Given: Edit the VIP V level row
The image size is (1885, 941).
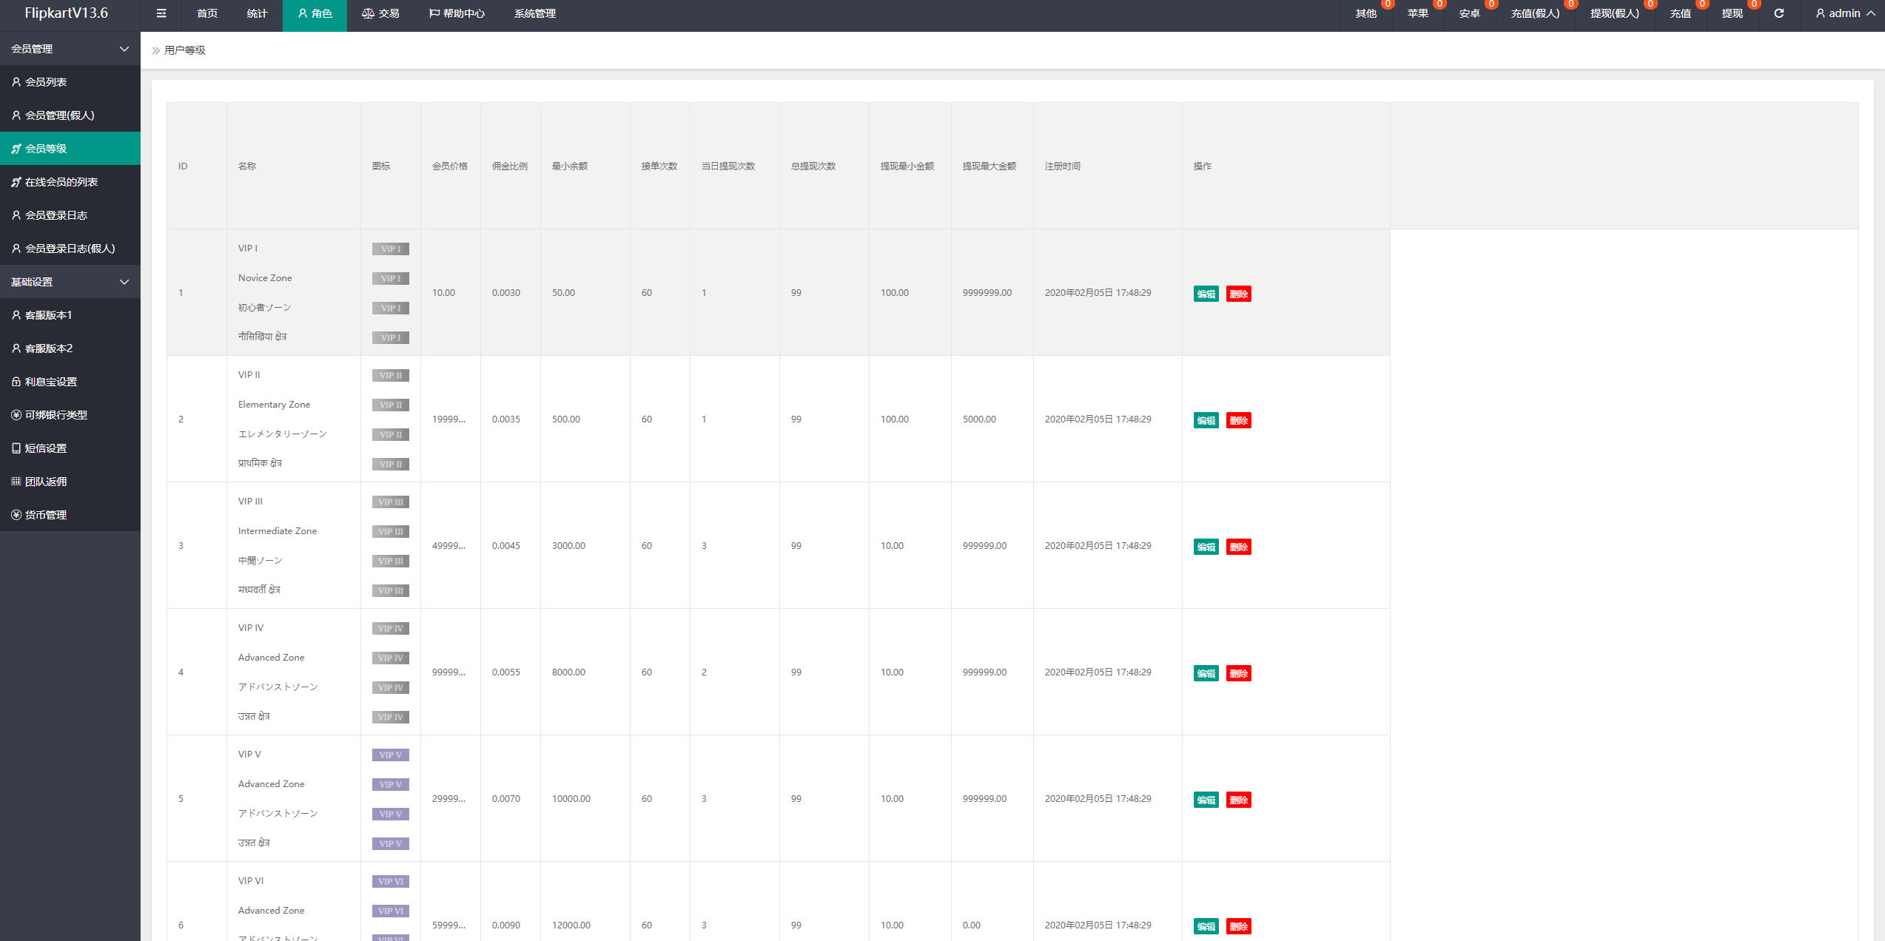Looking at the screenshot, I should [1206, 800].
